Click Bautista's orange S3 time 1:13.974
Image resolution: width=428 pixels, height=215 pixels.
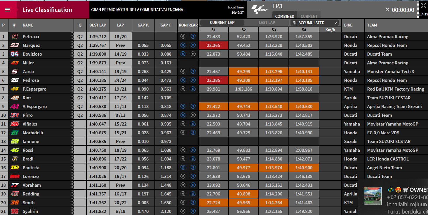click(x=274, y=168)
